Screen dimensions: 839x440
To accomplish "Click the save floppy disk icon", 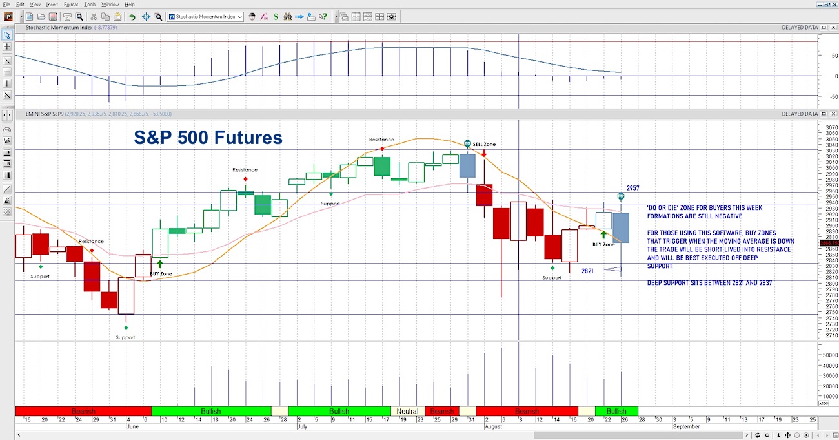I will point(54,17).
